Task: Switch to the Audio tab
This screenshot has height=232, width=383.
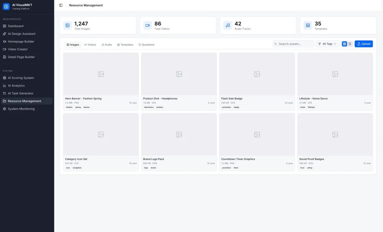Action: pyautogui.click(x=107, y=45)
